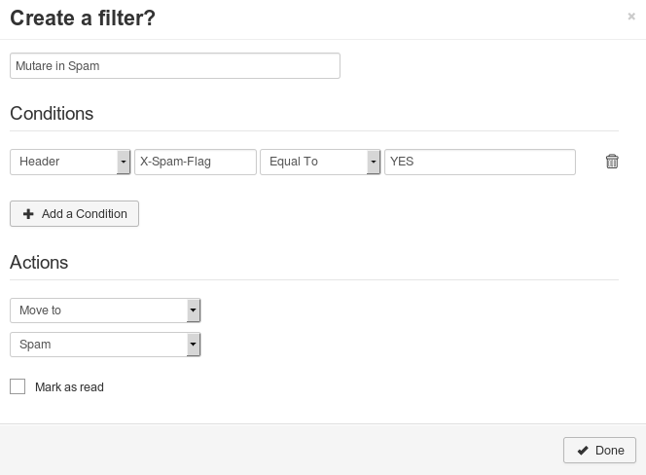The image size is (646, 475).
Task: Click the arrow beside the Equal To select box
Action: [374, 162]
